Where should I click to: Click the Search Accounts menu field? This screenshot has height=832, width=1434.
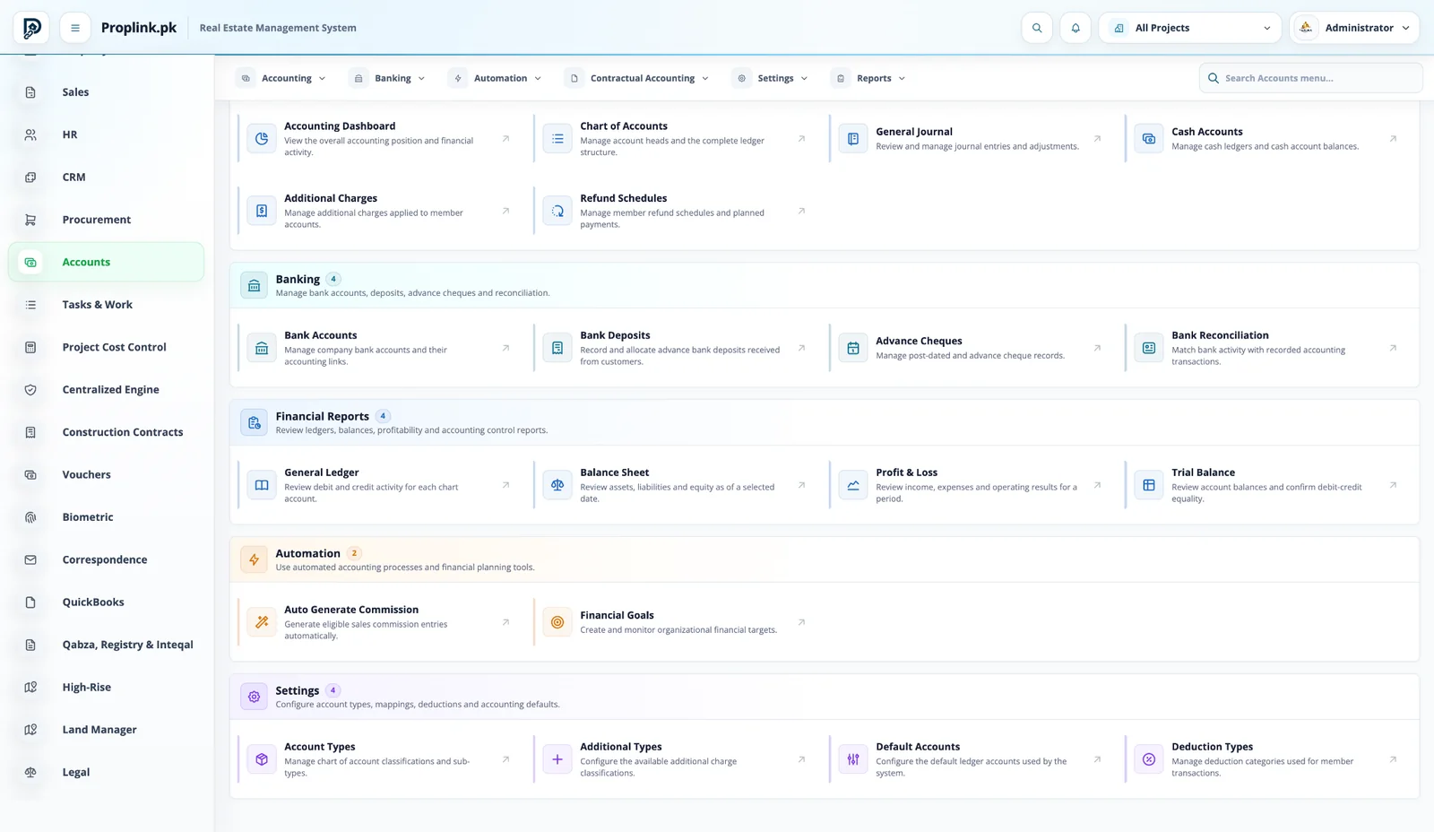point(1310,78)
